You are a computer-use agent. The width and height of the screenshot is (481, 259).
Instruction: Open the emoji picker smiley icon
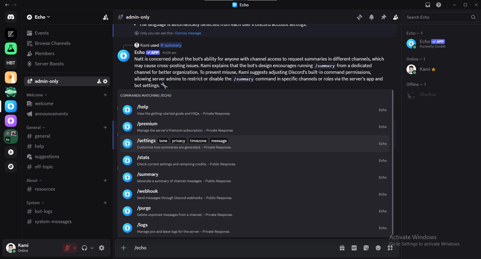coord(378,248)
